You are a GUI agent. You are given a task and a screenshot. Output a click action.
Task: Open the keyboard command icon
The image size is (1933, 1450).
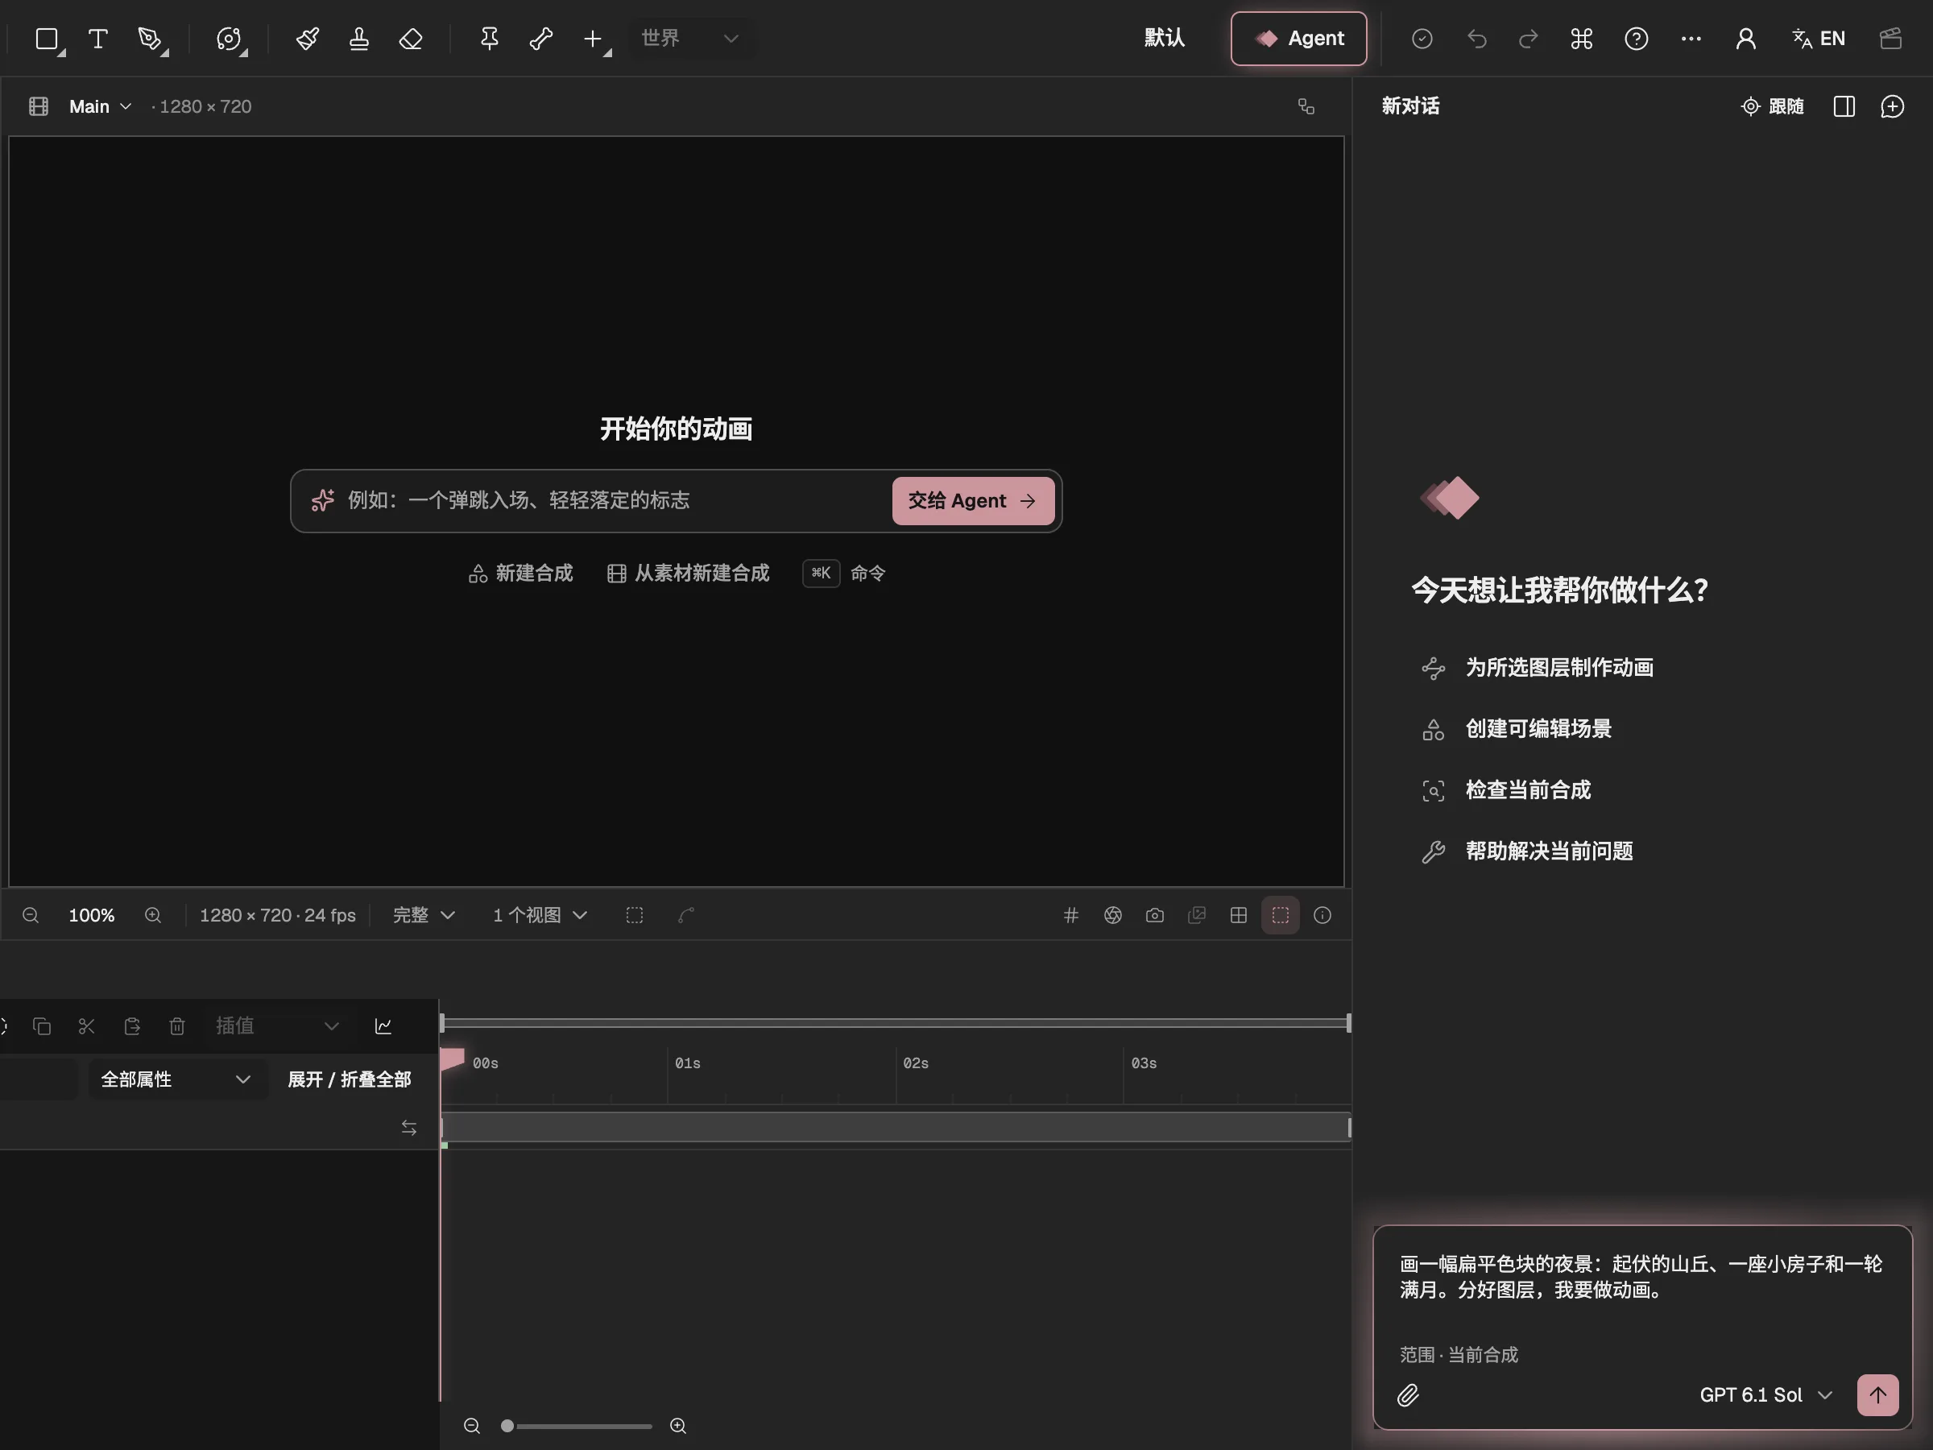tap(1582, 39)
